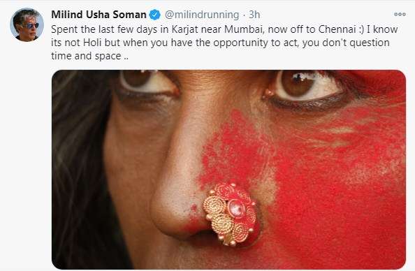Click the gold nose ring in photo
The image size is (415, 271).
[231, 214]
